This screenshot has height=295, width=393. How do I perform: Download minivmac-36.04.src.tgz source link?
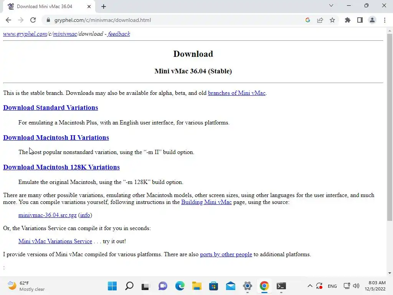[x=47, y=215]
